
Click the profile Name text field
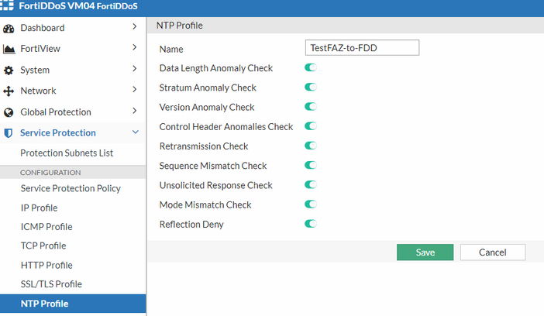tap(363, 48)
